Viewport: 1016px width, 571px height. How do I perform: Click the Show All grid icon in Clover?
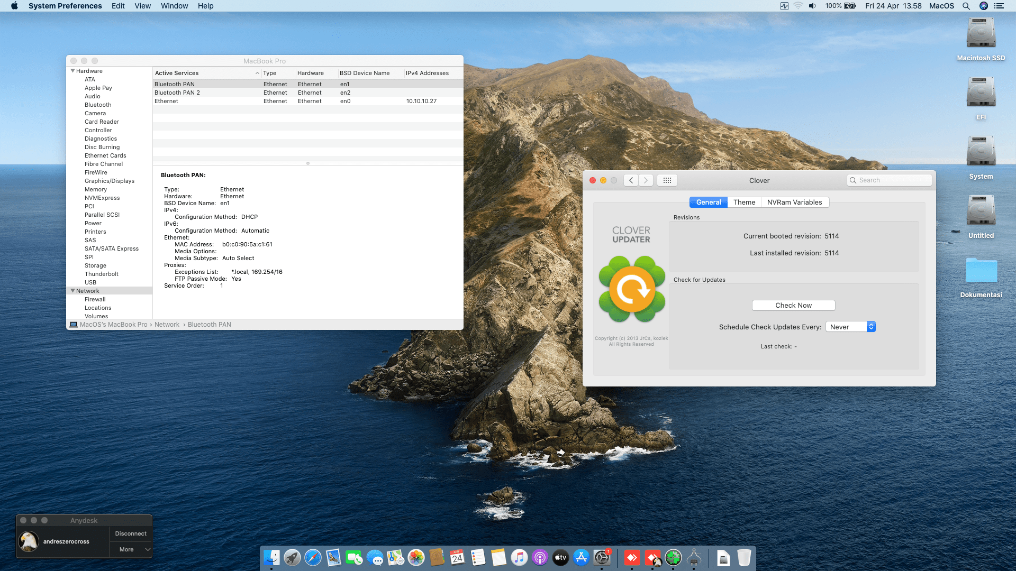pos(667,180)
